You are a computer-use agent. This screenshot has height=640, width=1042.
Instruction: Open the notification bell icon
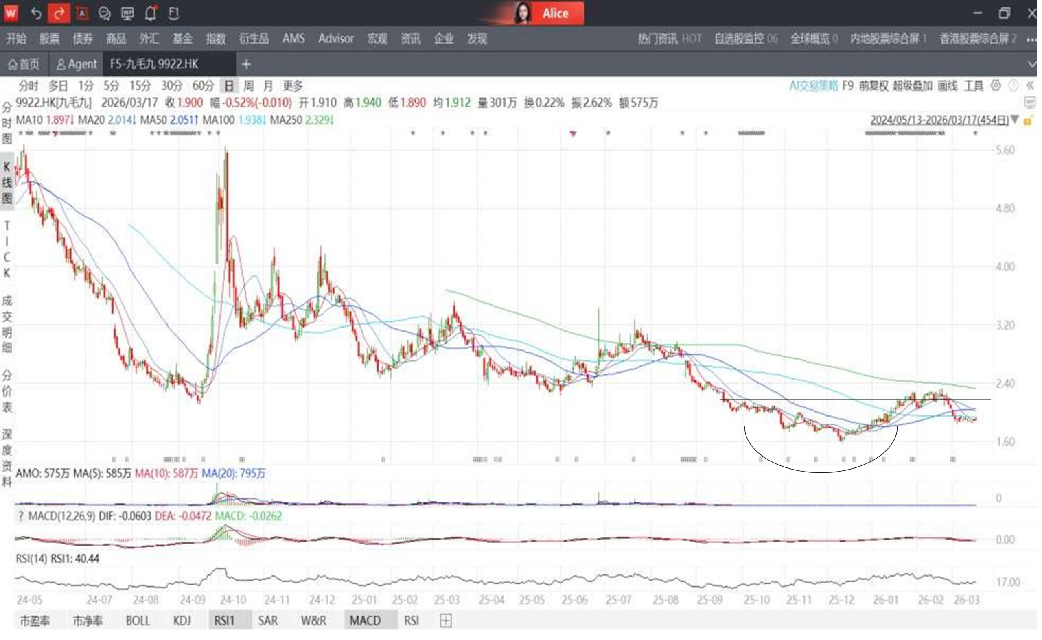click(151, 13)
